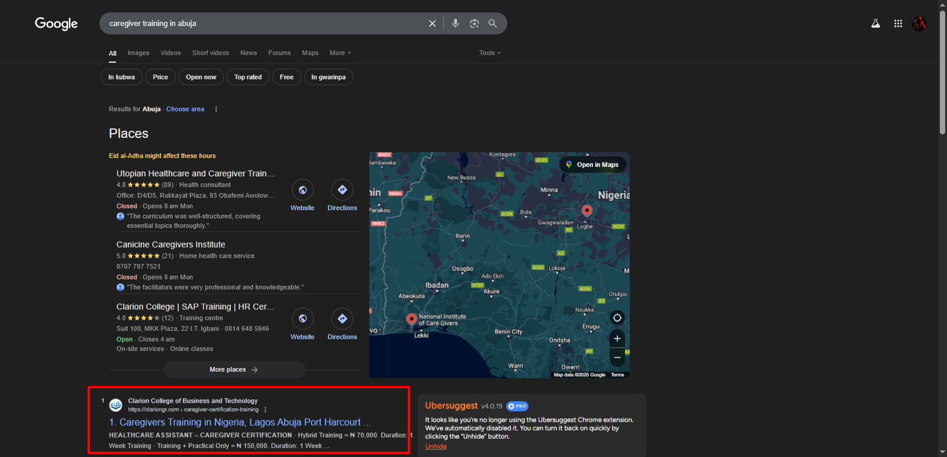Apply the In gwarinpa filter chip
947x457 pixels.
tap(328, 77)
